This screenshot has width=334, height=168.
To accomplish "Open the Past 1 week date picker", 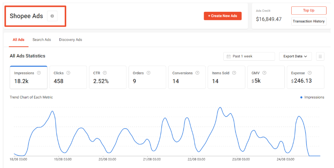I will [x=249, y=56].
